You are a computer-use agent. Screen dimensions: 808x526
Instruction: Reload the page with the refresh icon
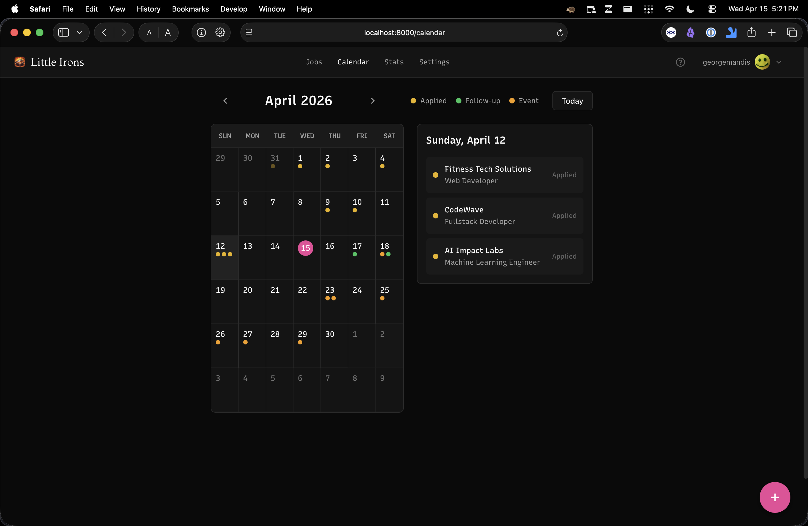tap(560, 33)
